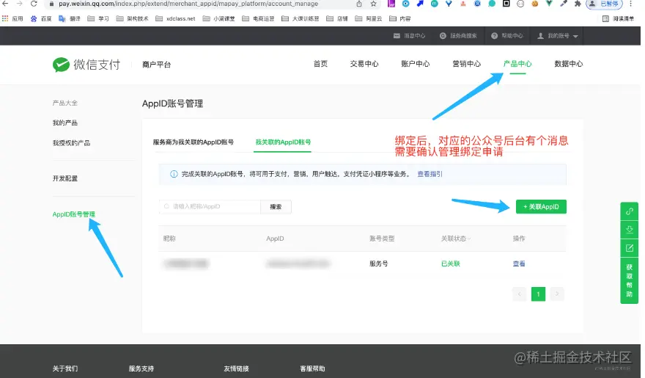Screen dimensions: 645x378
Task: Expand the 小滴课堂 bookmark folder
Action: click(x=219, y=18)
